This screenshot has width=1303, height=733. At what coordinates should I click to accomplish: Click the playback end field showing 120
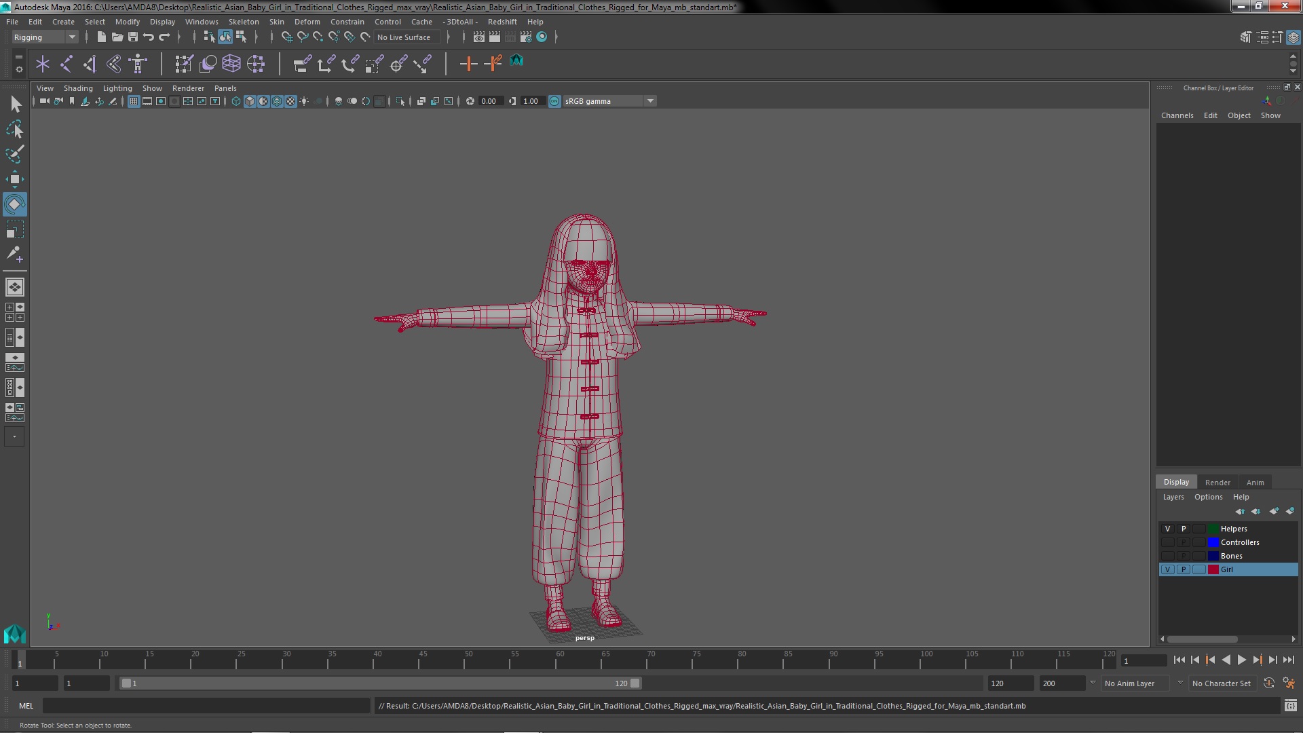click(1010, 683)
